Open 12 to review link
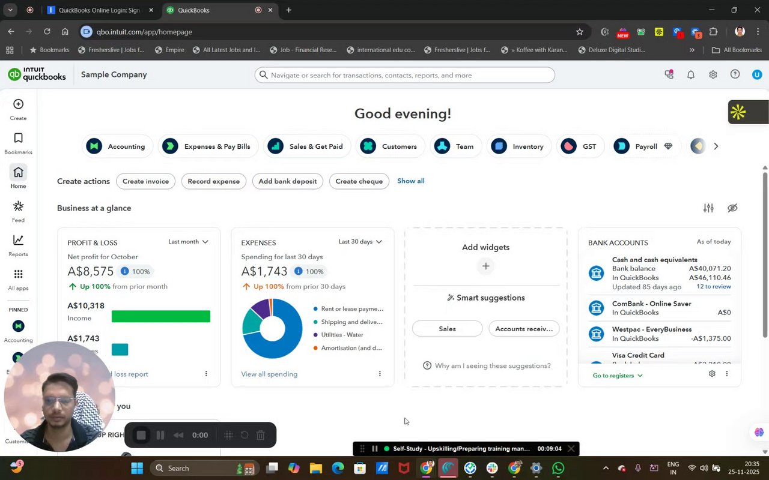The height and width of the screenshot is (480, 769). [x=714, y=287]
